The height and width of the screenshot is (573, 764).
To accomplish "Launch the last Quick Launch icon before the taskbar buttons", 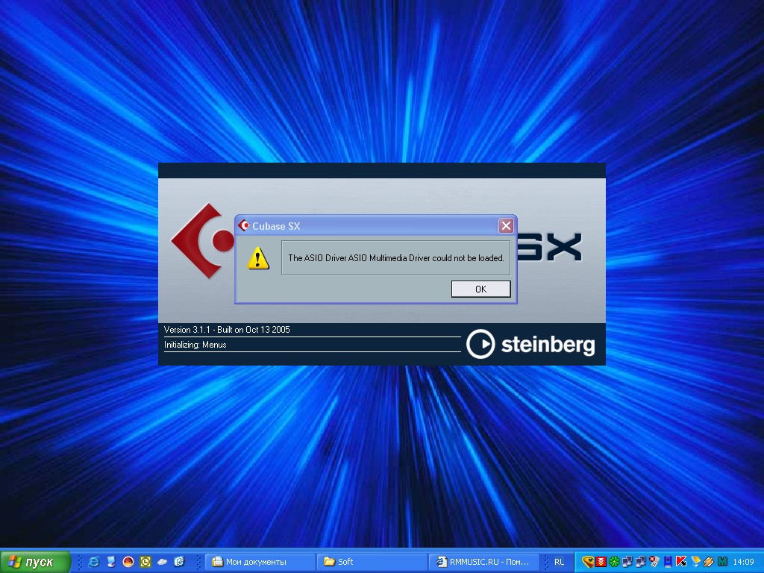I will point(179,562).
